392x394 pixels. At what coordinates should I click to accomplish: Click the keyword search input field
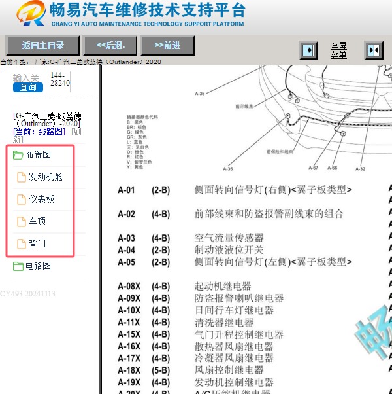pyautogui.click(x=28, y=78)
